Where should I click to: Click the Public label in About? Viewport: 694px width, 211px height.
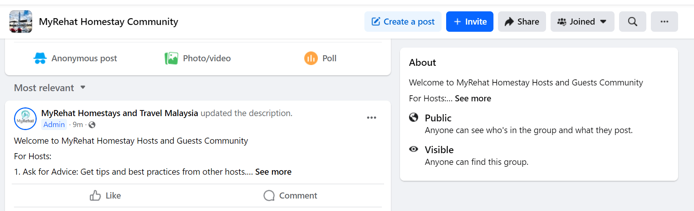point(438,118)
